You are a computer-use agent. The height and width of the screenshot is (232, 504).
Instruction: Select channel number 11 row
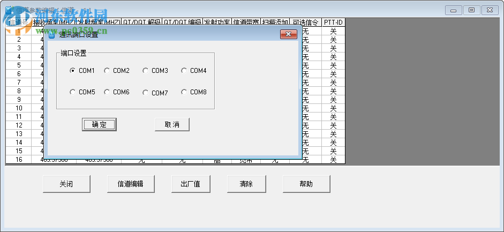point(19,117)
